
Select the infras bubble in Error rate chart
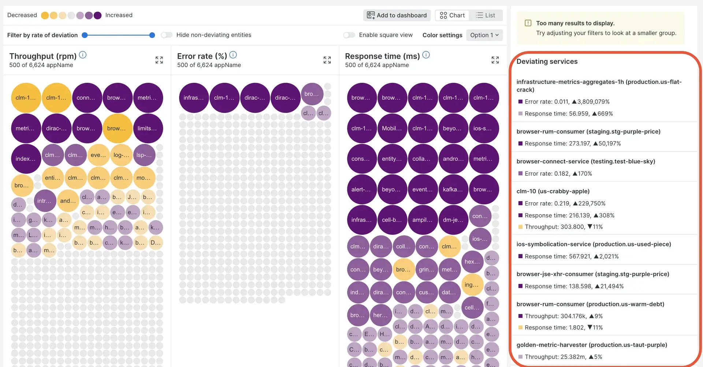pyautogui.click(x=194, y=98)
